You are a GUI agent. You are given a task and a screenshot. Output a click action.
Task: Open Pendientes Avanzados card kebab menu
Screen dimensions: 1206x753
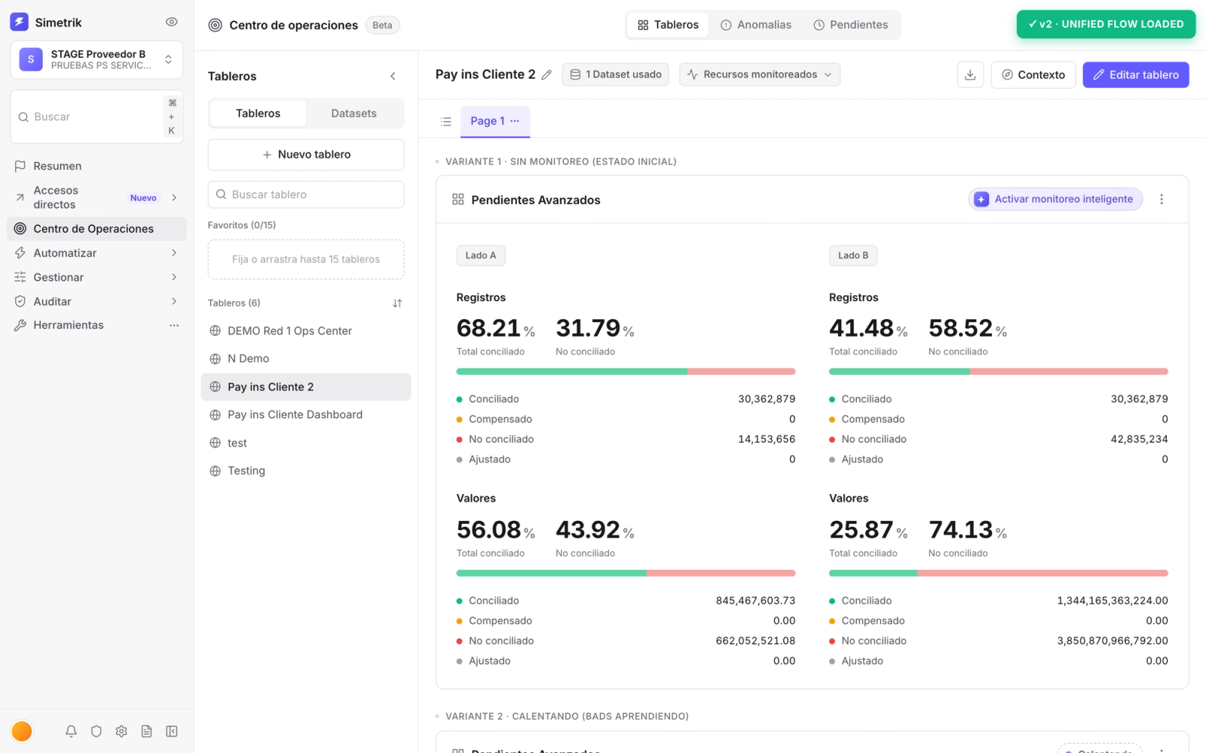pos(1162,199)
